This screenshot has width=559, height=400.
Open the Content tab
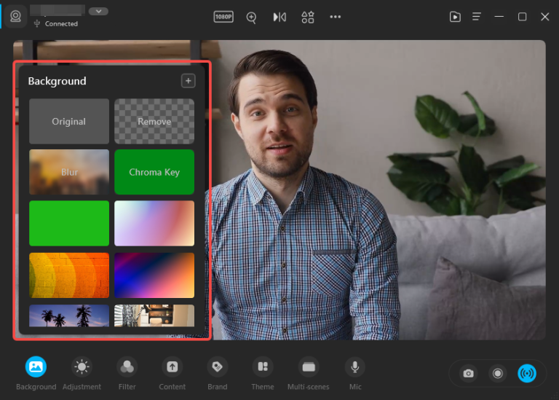pos(173,373)
